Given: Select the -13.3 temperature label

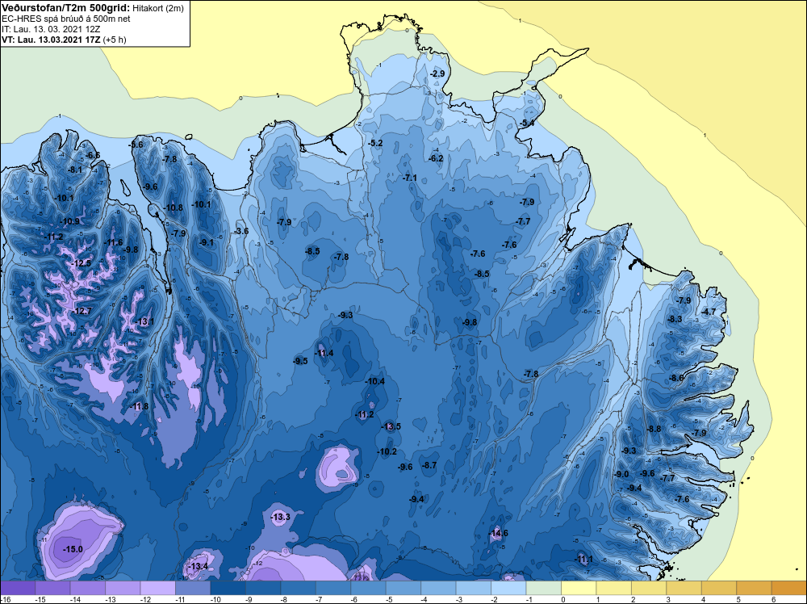Looking at the screenshot, I should coord(280,517).
